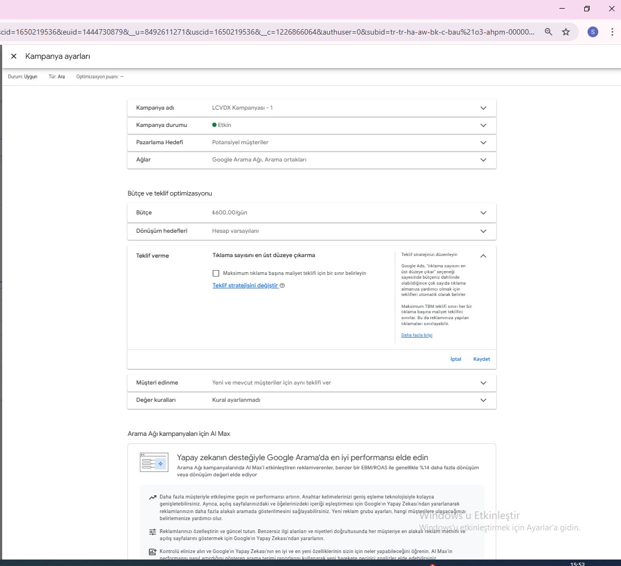The width and height of the screenshot is (621, 566).
Task: Collapse the Teklif verme section
Action: (483, 256)
